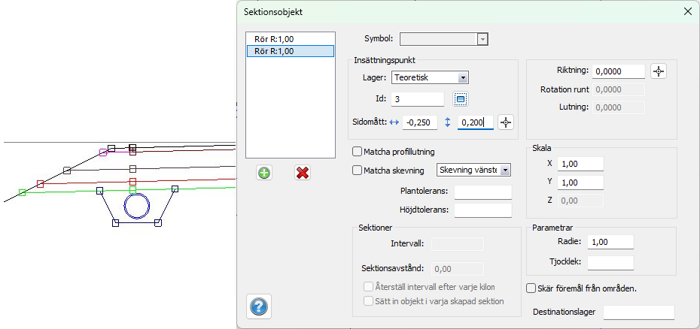Open help with the question mark icon
700x329 pixels.
[258, 306]
